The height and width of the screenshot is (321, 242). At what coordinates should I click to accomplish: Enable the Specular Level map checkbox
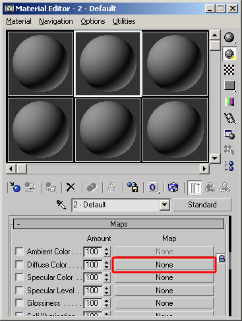19,290
